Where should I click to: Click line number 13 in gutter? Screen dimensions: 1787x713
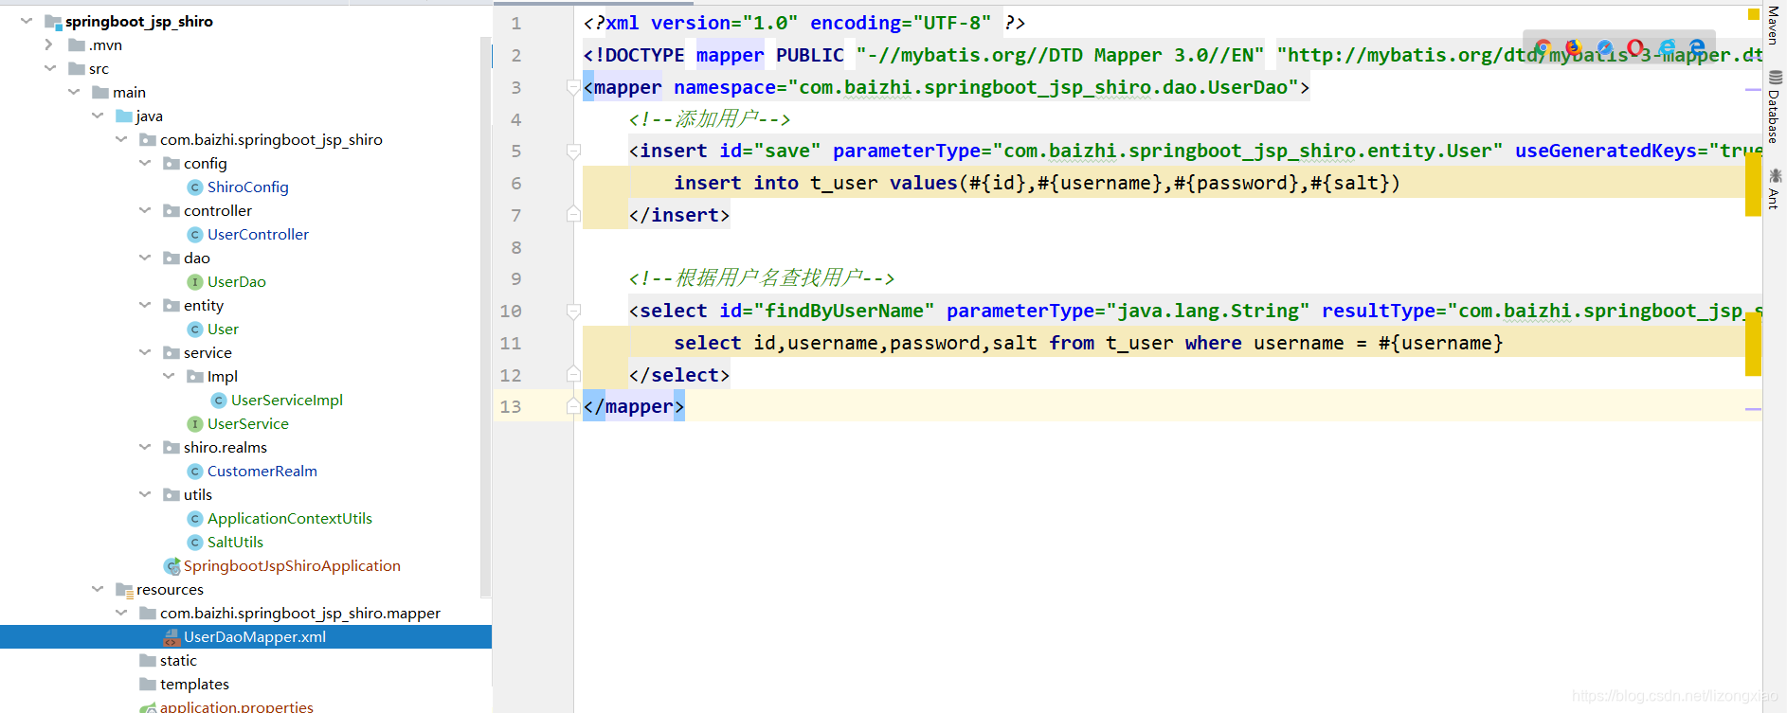[511, 407]
